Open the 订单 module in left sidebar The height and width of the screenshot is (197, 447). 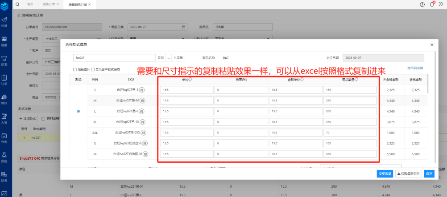4,79
